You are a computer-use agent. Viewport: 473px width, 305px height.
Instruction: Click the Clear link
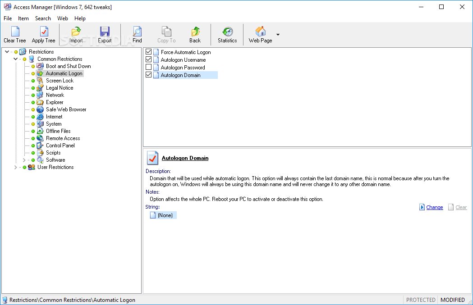(461, 207)
